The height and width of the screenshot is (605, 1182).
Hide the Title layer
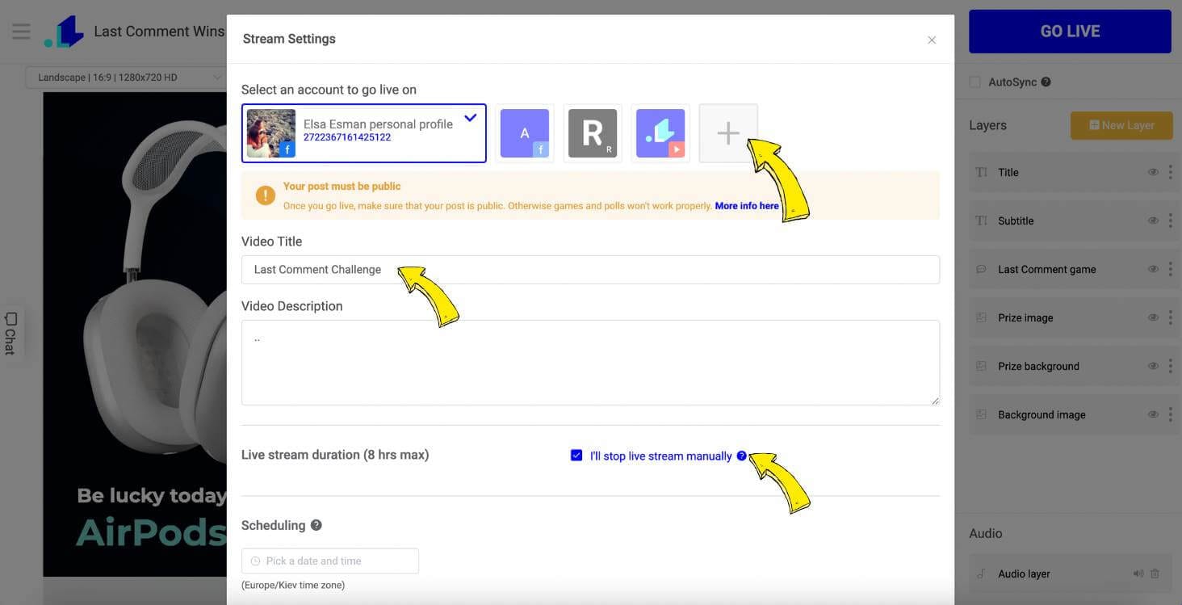pyautogui.click(x=1153, y=172)
